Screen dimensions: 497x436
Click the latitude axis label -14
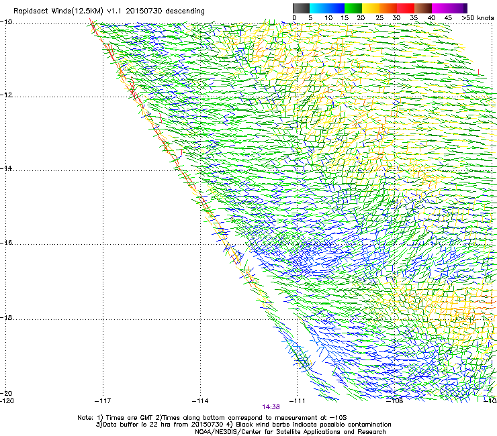coord(6,168)
